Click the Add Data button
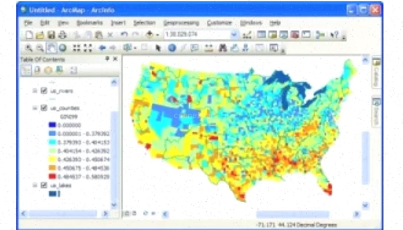403x230 pixels. coord(149,34)
